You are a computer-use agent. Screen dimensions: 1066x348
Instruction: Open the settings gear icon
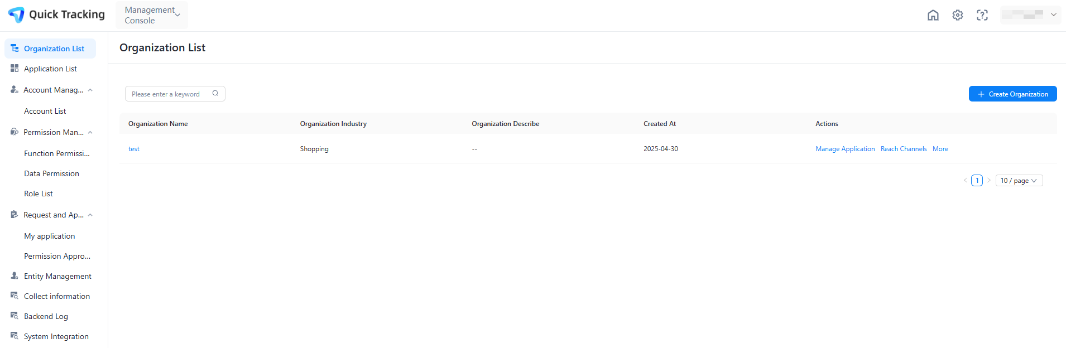(x=958, y=15)
